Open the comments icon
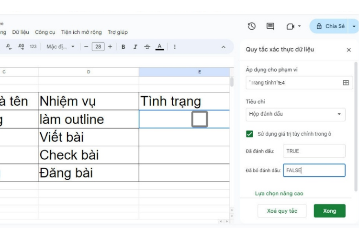This screenshot has height=239, width=359. [270, 26]
